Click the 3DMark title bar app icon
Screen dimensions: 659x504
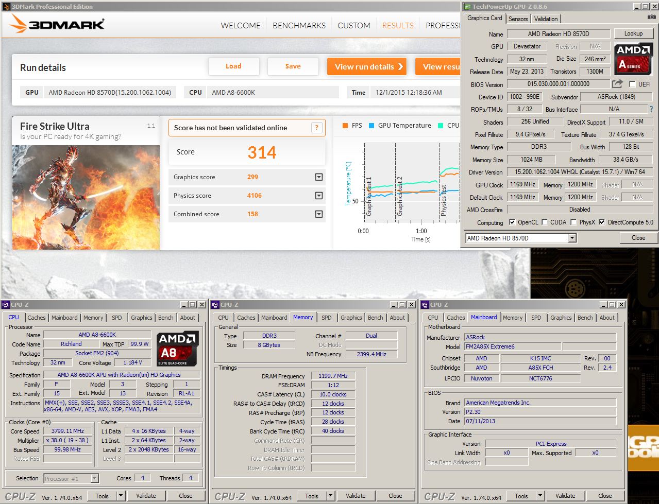pos(6,6)
